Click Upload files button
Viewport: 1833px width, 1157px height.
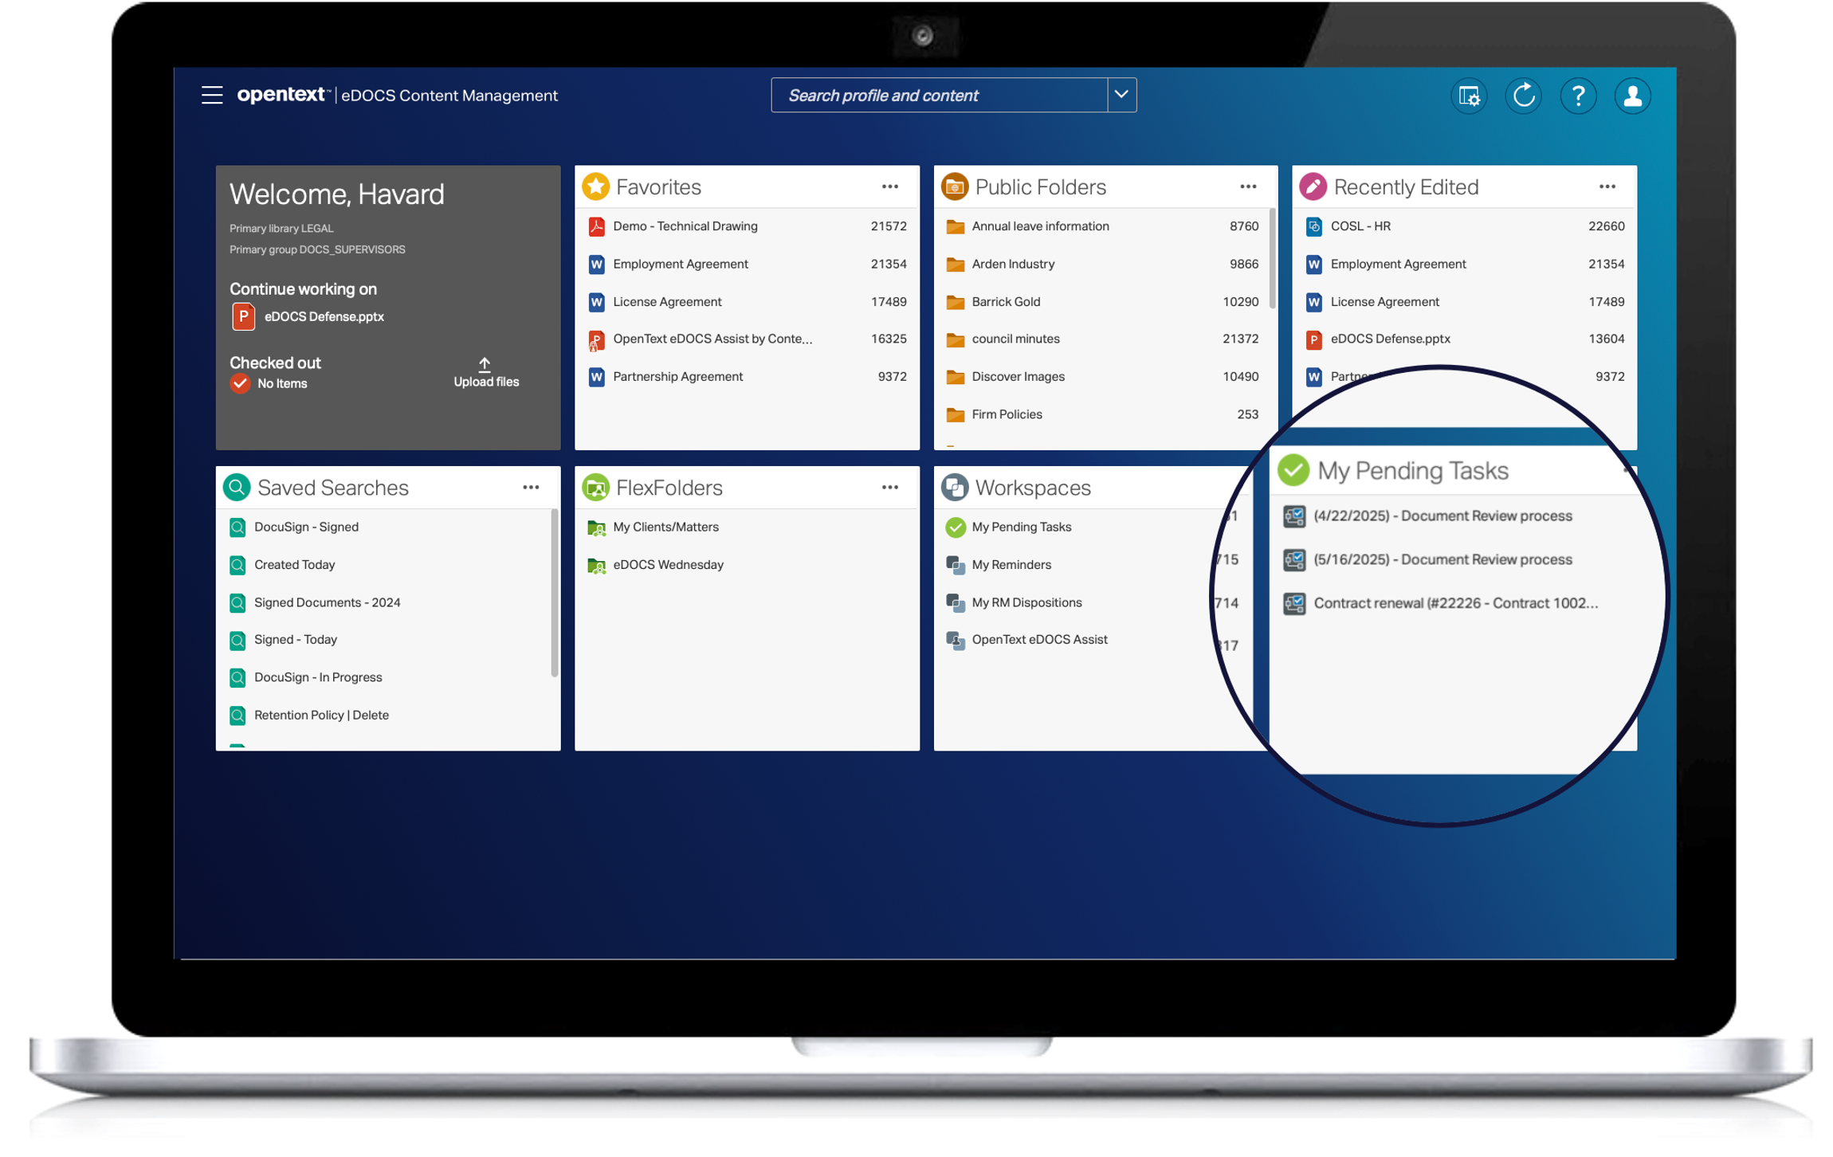(x=485, y=372)
